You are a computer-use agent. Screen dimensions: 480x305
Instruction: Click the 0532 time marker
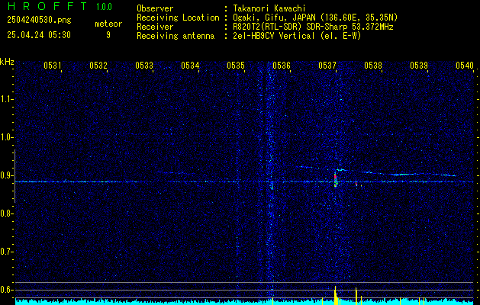point(98,65)
